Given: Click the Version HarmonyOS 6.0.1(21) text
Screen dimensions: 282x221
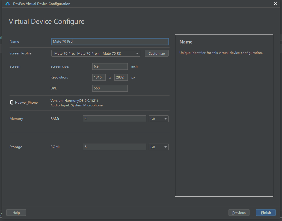Looking at the screenshot, I should point(74,100).
